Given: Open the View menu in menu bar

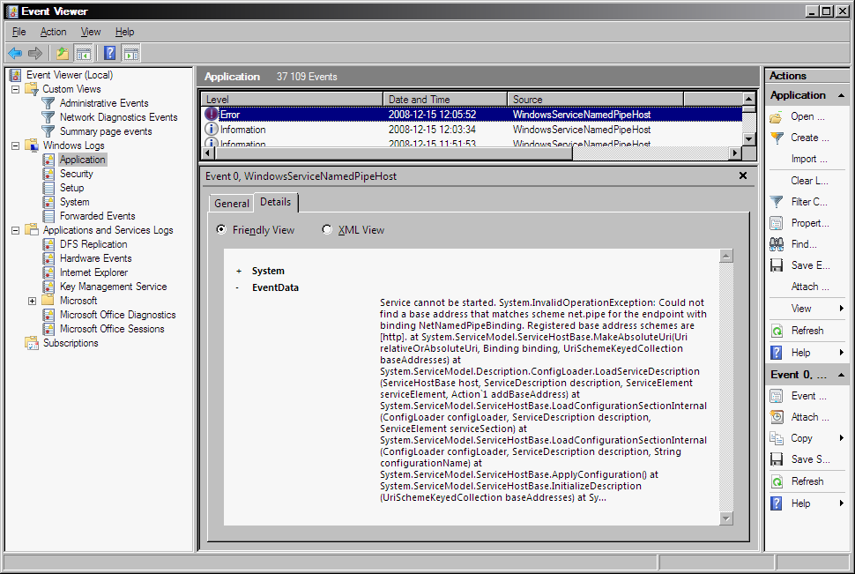Looking at the screenshot, I should coord(91,32).
